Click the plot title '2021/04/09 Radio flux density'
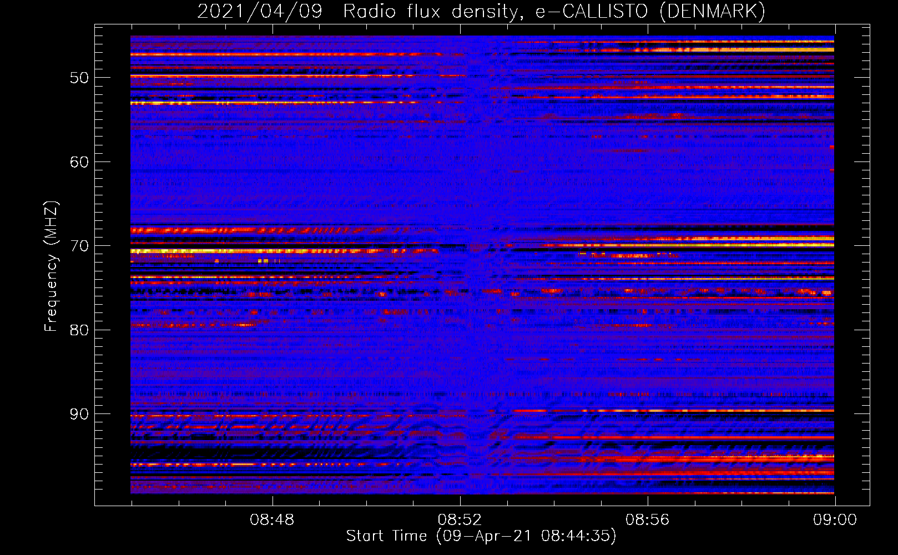898x555 pixels. (x=481, y=12)
